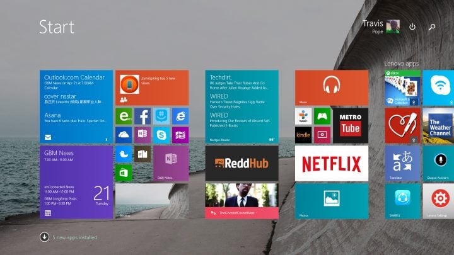Launch the ReddHub tile
The width and height of the screenshot is (454, 255).
coord(242,163)
